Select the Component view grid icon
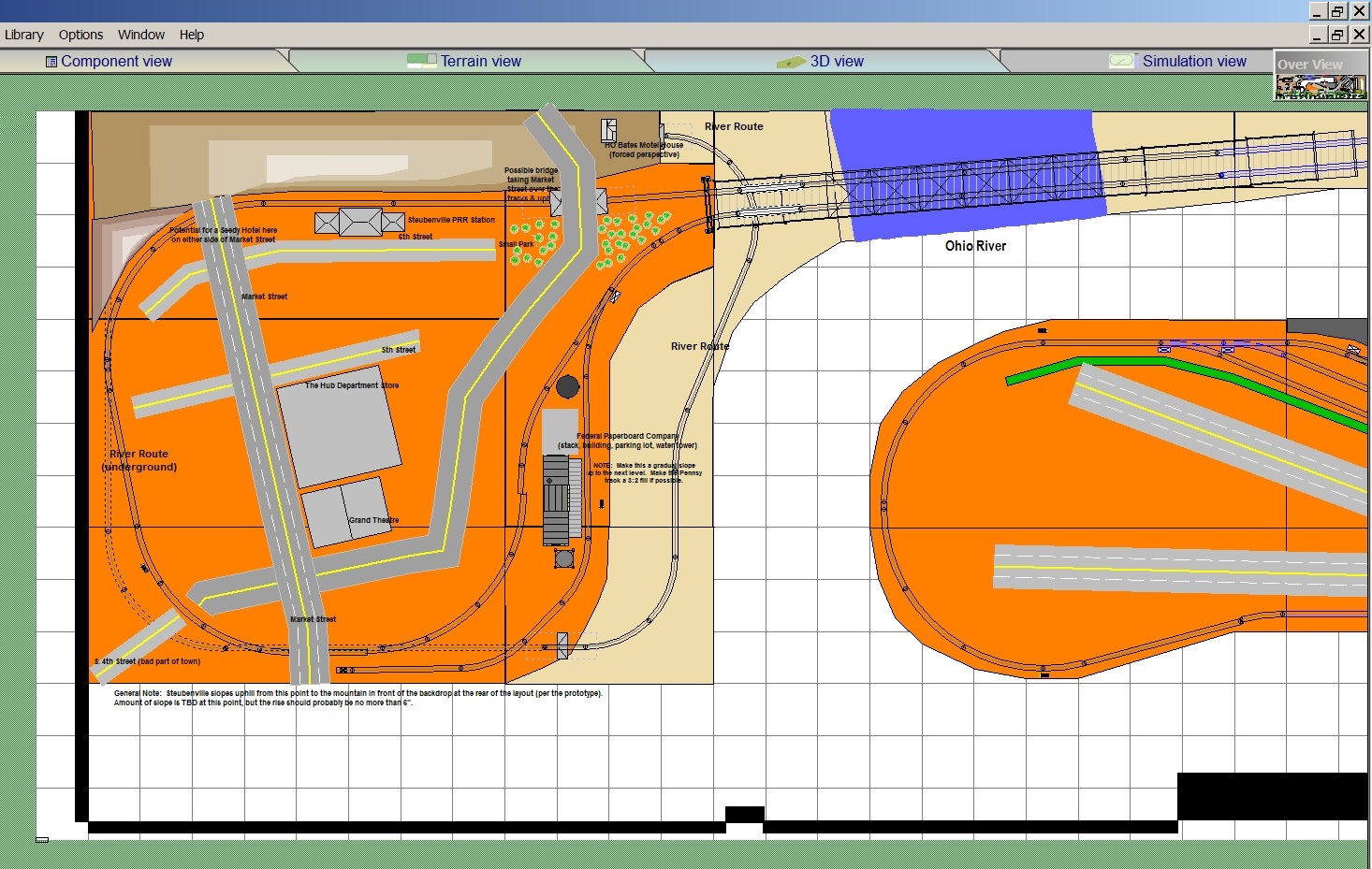Screen dimensions: 1372x869 pyautogui.click(x=51, y=60)
